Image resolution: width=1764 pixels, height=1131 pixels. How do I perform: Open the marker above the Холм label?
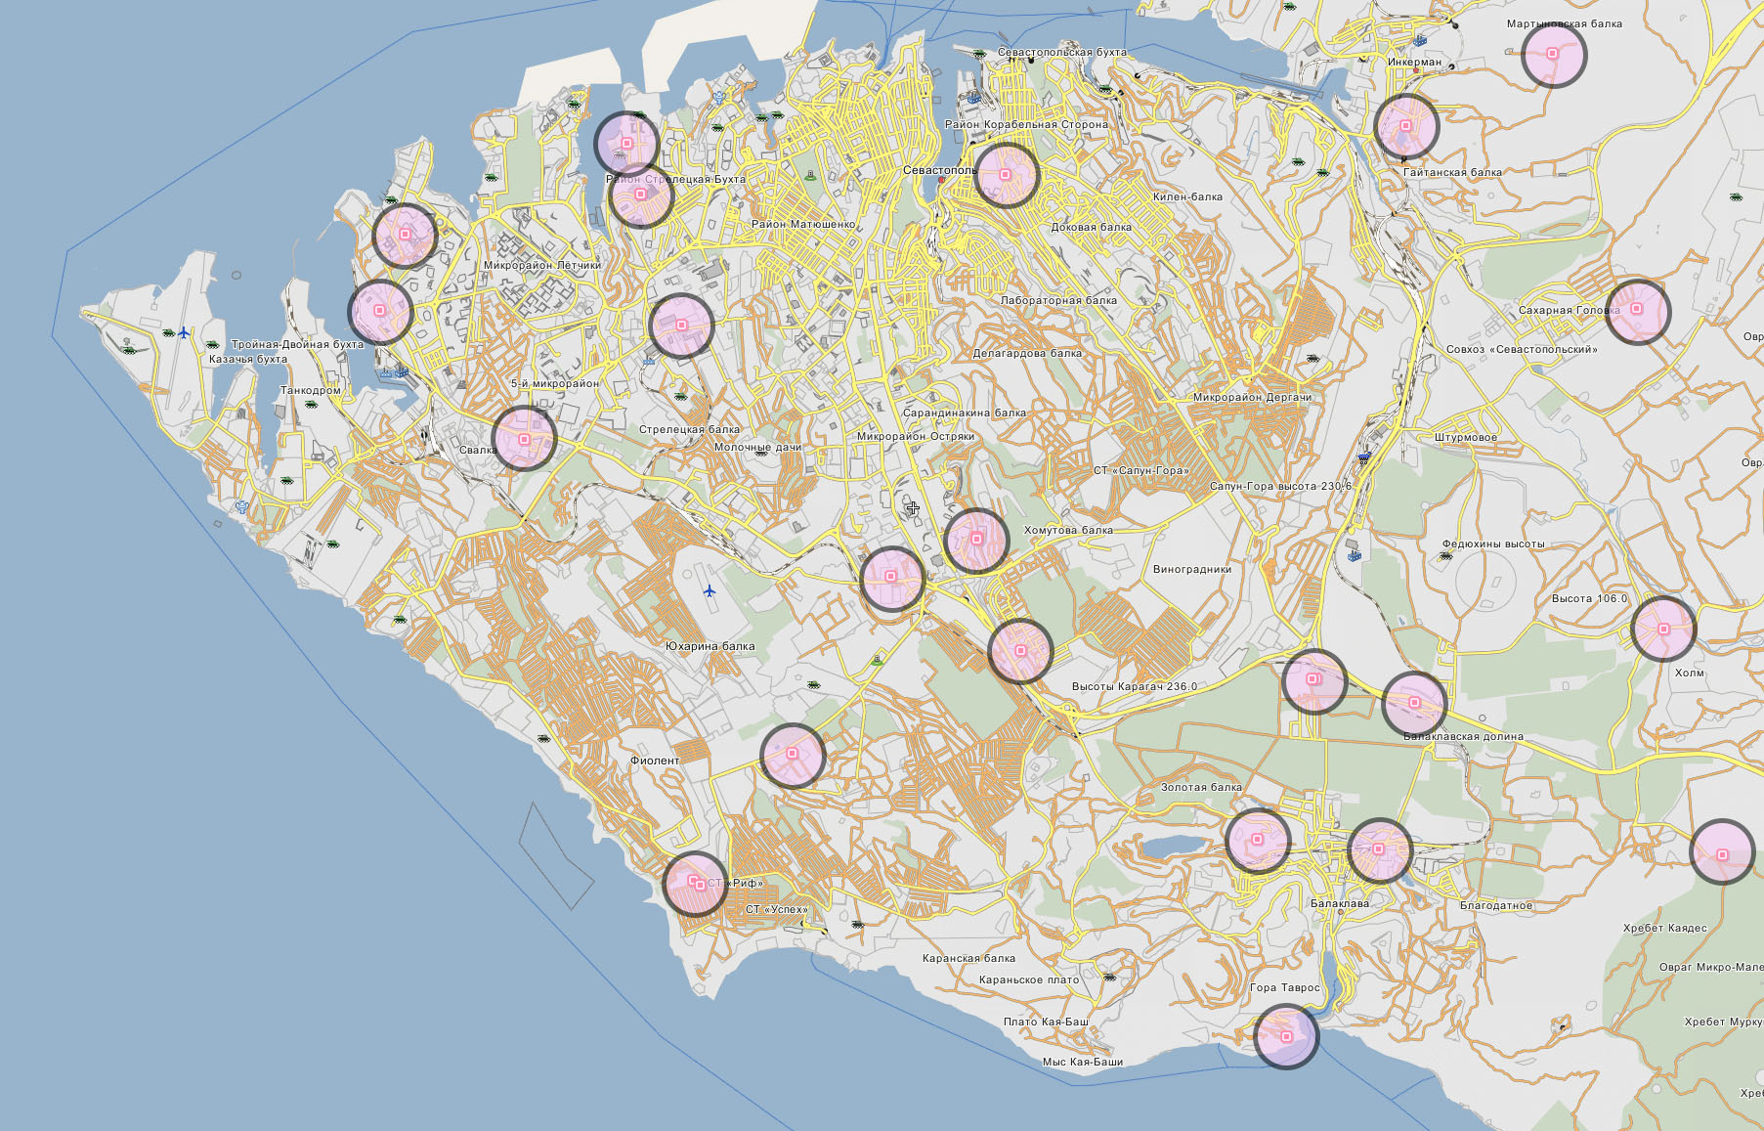coord(1663,629)
